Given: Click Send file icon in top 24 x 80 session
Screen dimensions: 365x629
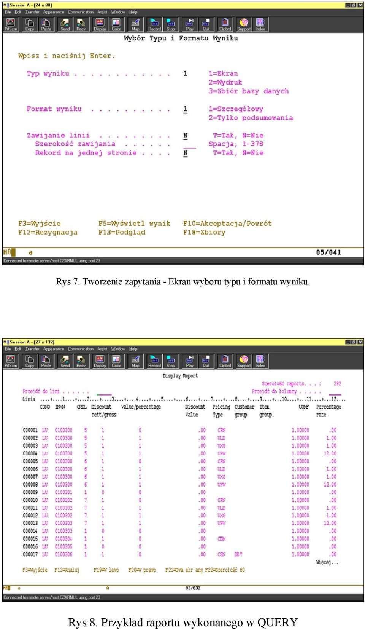Looking at the screenshot, I should point(65,24).
